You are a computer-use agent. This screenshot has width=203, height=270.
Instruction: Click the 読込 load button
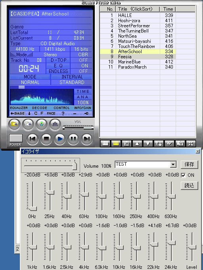point(190,186)
